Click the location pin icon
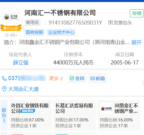The image size is (144, 135). click(4, 89)
